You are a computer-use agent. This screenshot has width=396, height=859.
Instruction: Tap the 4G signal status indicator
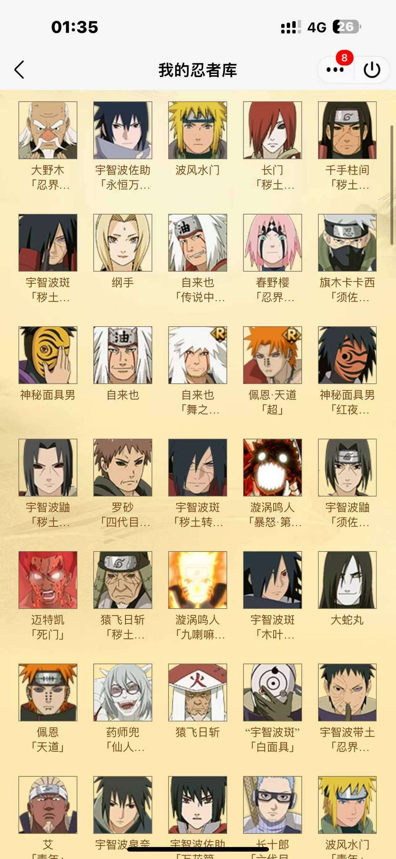coord(317,27)
